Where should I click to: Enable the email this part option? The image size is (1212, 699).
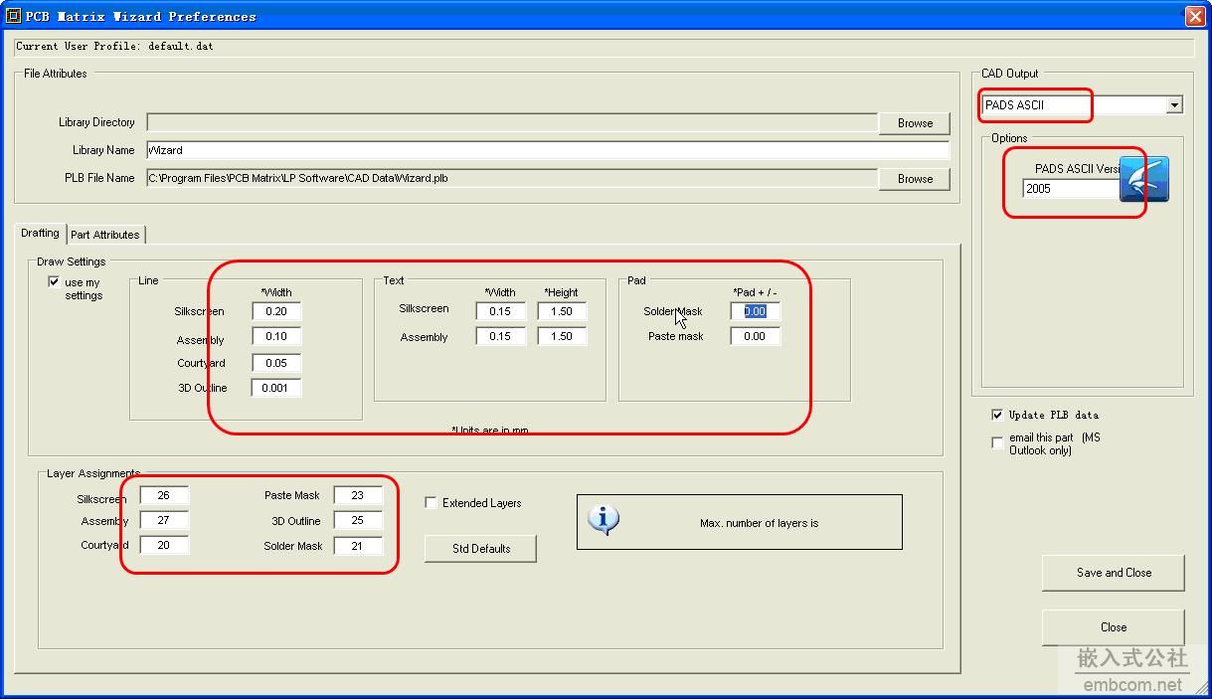click(997, 442)
